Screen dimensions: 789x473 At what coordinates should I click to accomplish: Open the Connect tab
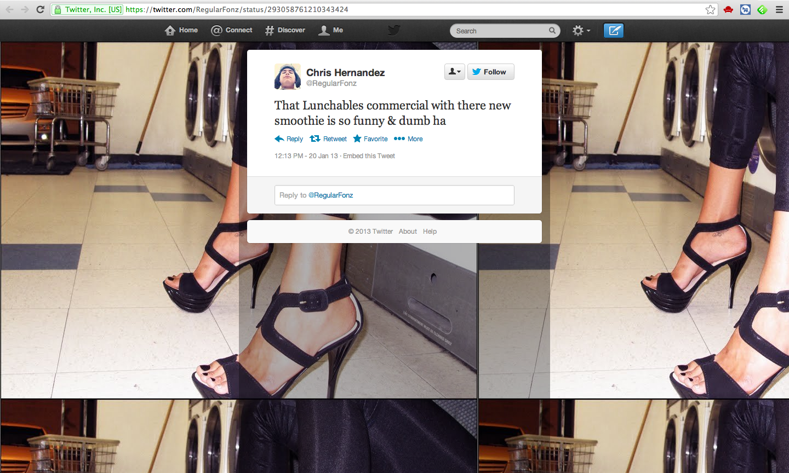tap(232, 30)
